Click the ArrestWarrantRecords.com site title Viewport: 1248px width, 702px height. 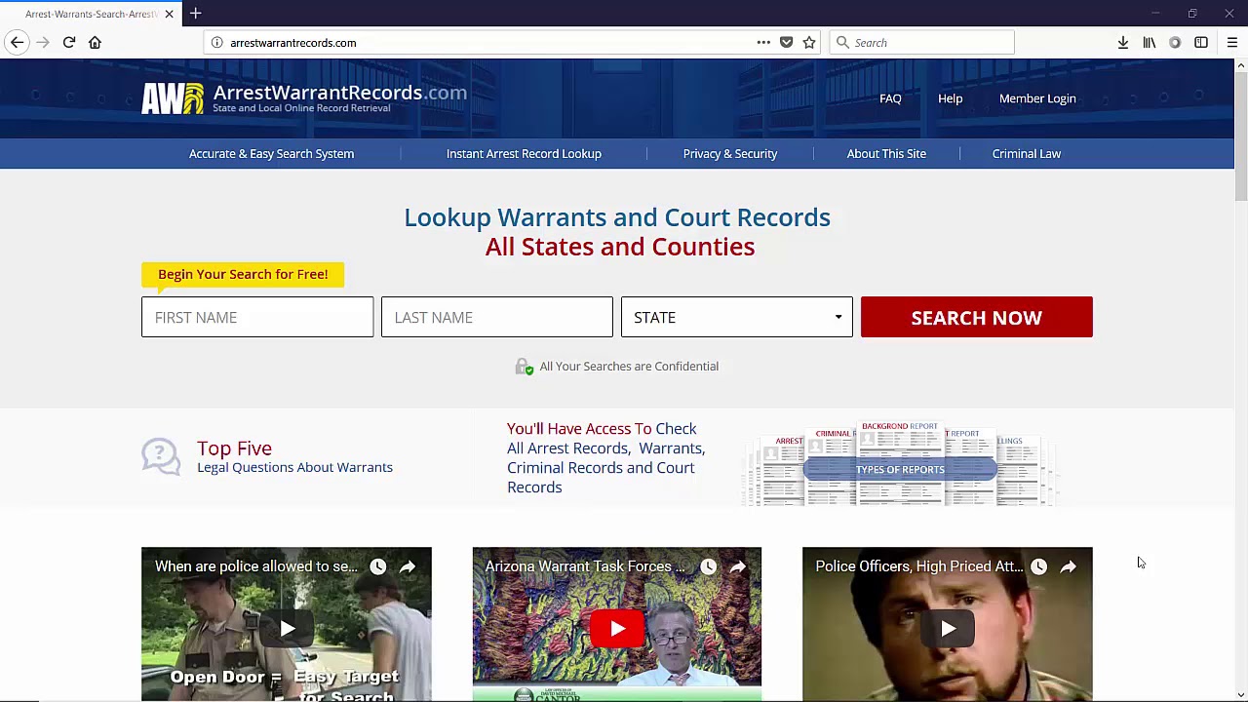339,93
